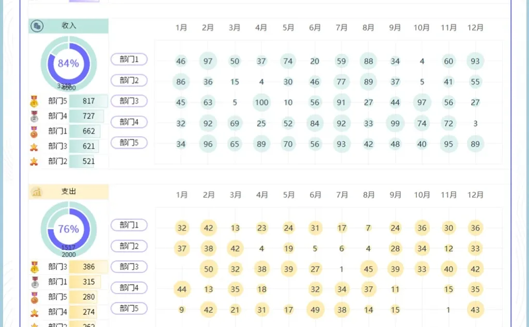Image resolution: width=529 pixels, height=327 pixels.
Task: Click silver medal icon next to 部门4 727
Action: point(34,116)
